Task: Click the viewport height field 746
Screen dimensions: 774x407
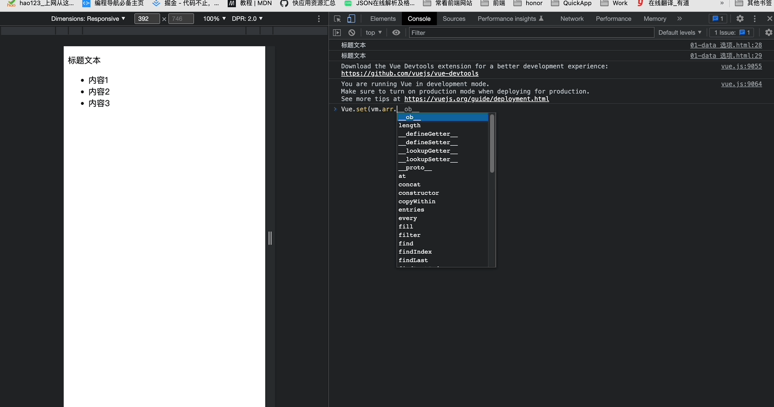Action: (181, 18)
